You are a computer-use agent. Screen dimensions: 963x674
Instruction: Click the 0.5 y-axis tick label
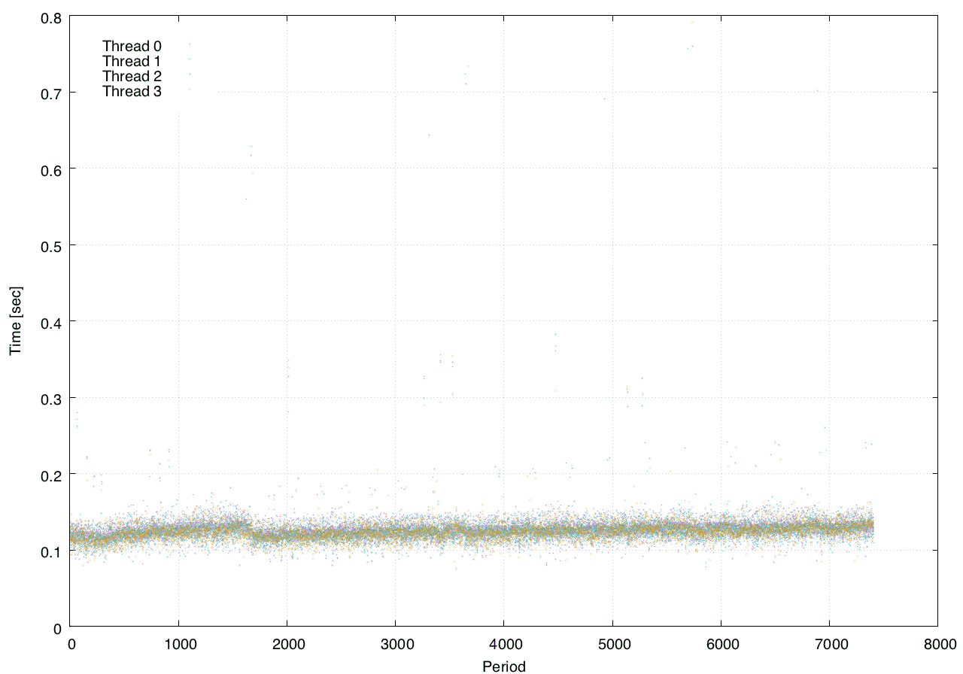[52, 245]
